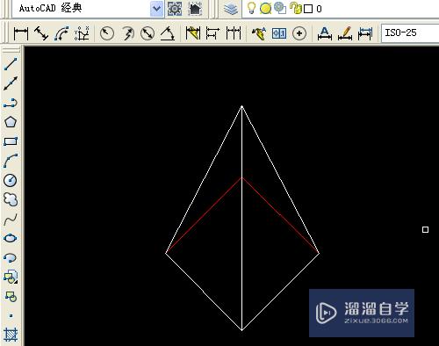Open the Tolerance tool
The image size is (439, 346).
279,33
